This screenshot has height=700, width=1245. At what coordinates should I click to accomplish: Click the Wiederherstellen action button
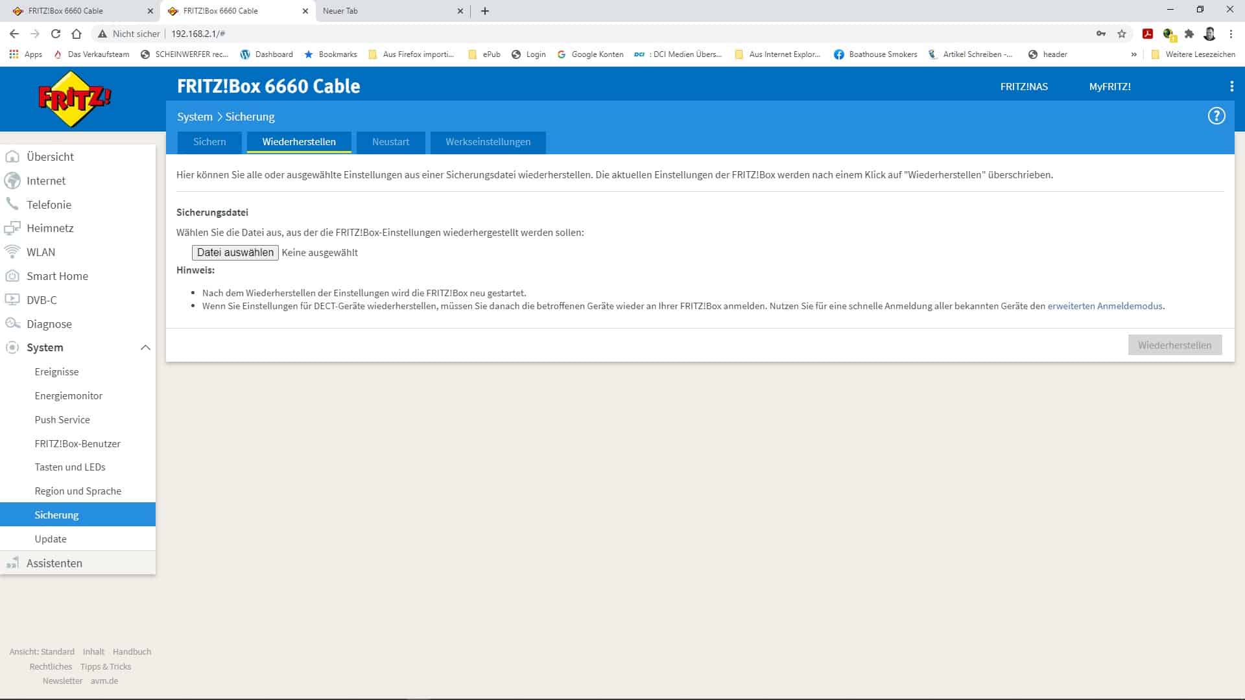click(1175, 344)
